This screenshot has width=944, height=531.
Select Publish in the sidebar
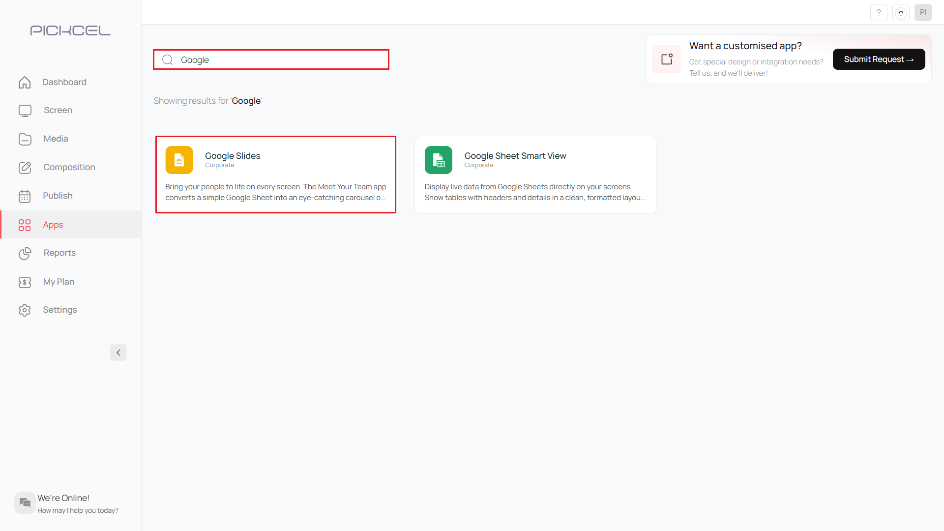[58, 196]
